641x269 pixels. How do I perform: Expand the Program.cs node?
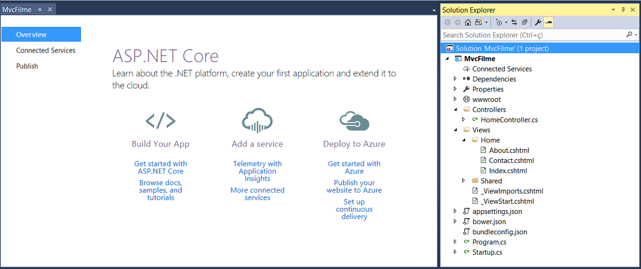(455, 242)
